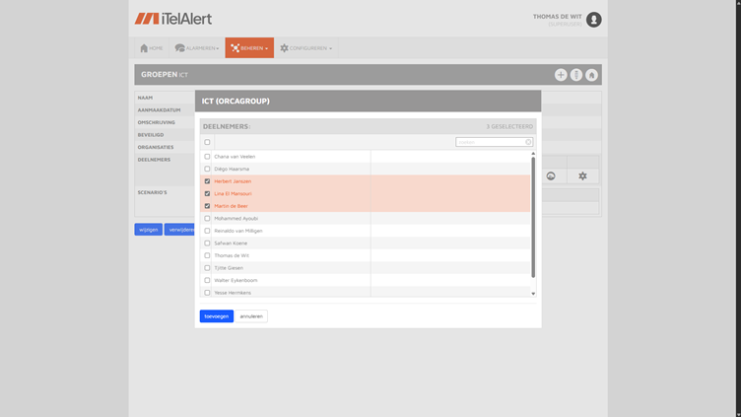Check the Mohammed Ayoubi checkbox
The width and height of the screenshot is (741, 417).
[x=207, y=219]
